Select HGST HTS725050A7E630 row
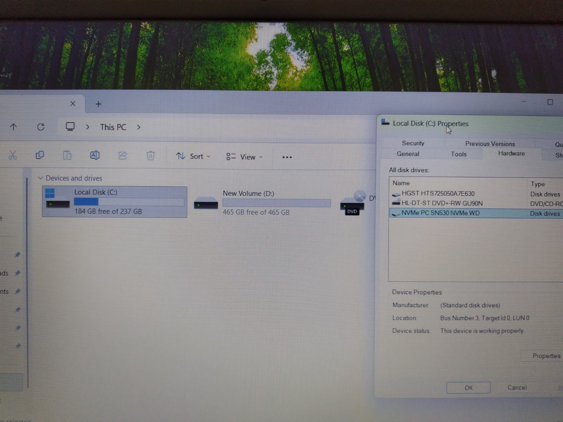 pyautogui.click(x=476, y=194)
